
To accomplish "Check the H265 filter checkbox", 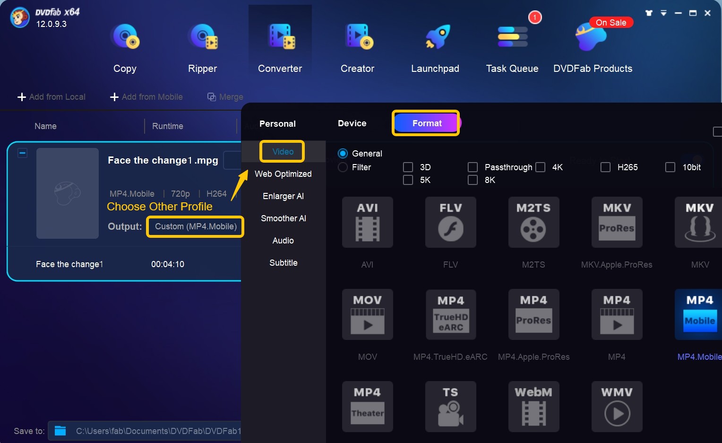I will [605, 167].
